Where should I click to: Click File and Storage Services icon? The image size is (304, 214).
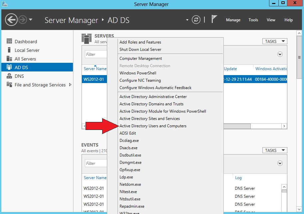[x=9, y=84]
